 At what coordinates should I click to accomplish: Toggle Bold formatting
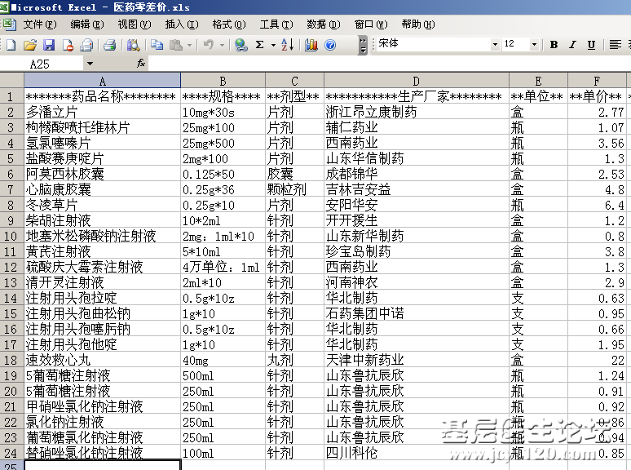click(554, 45)
